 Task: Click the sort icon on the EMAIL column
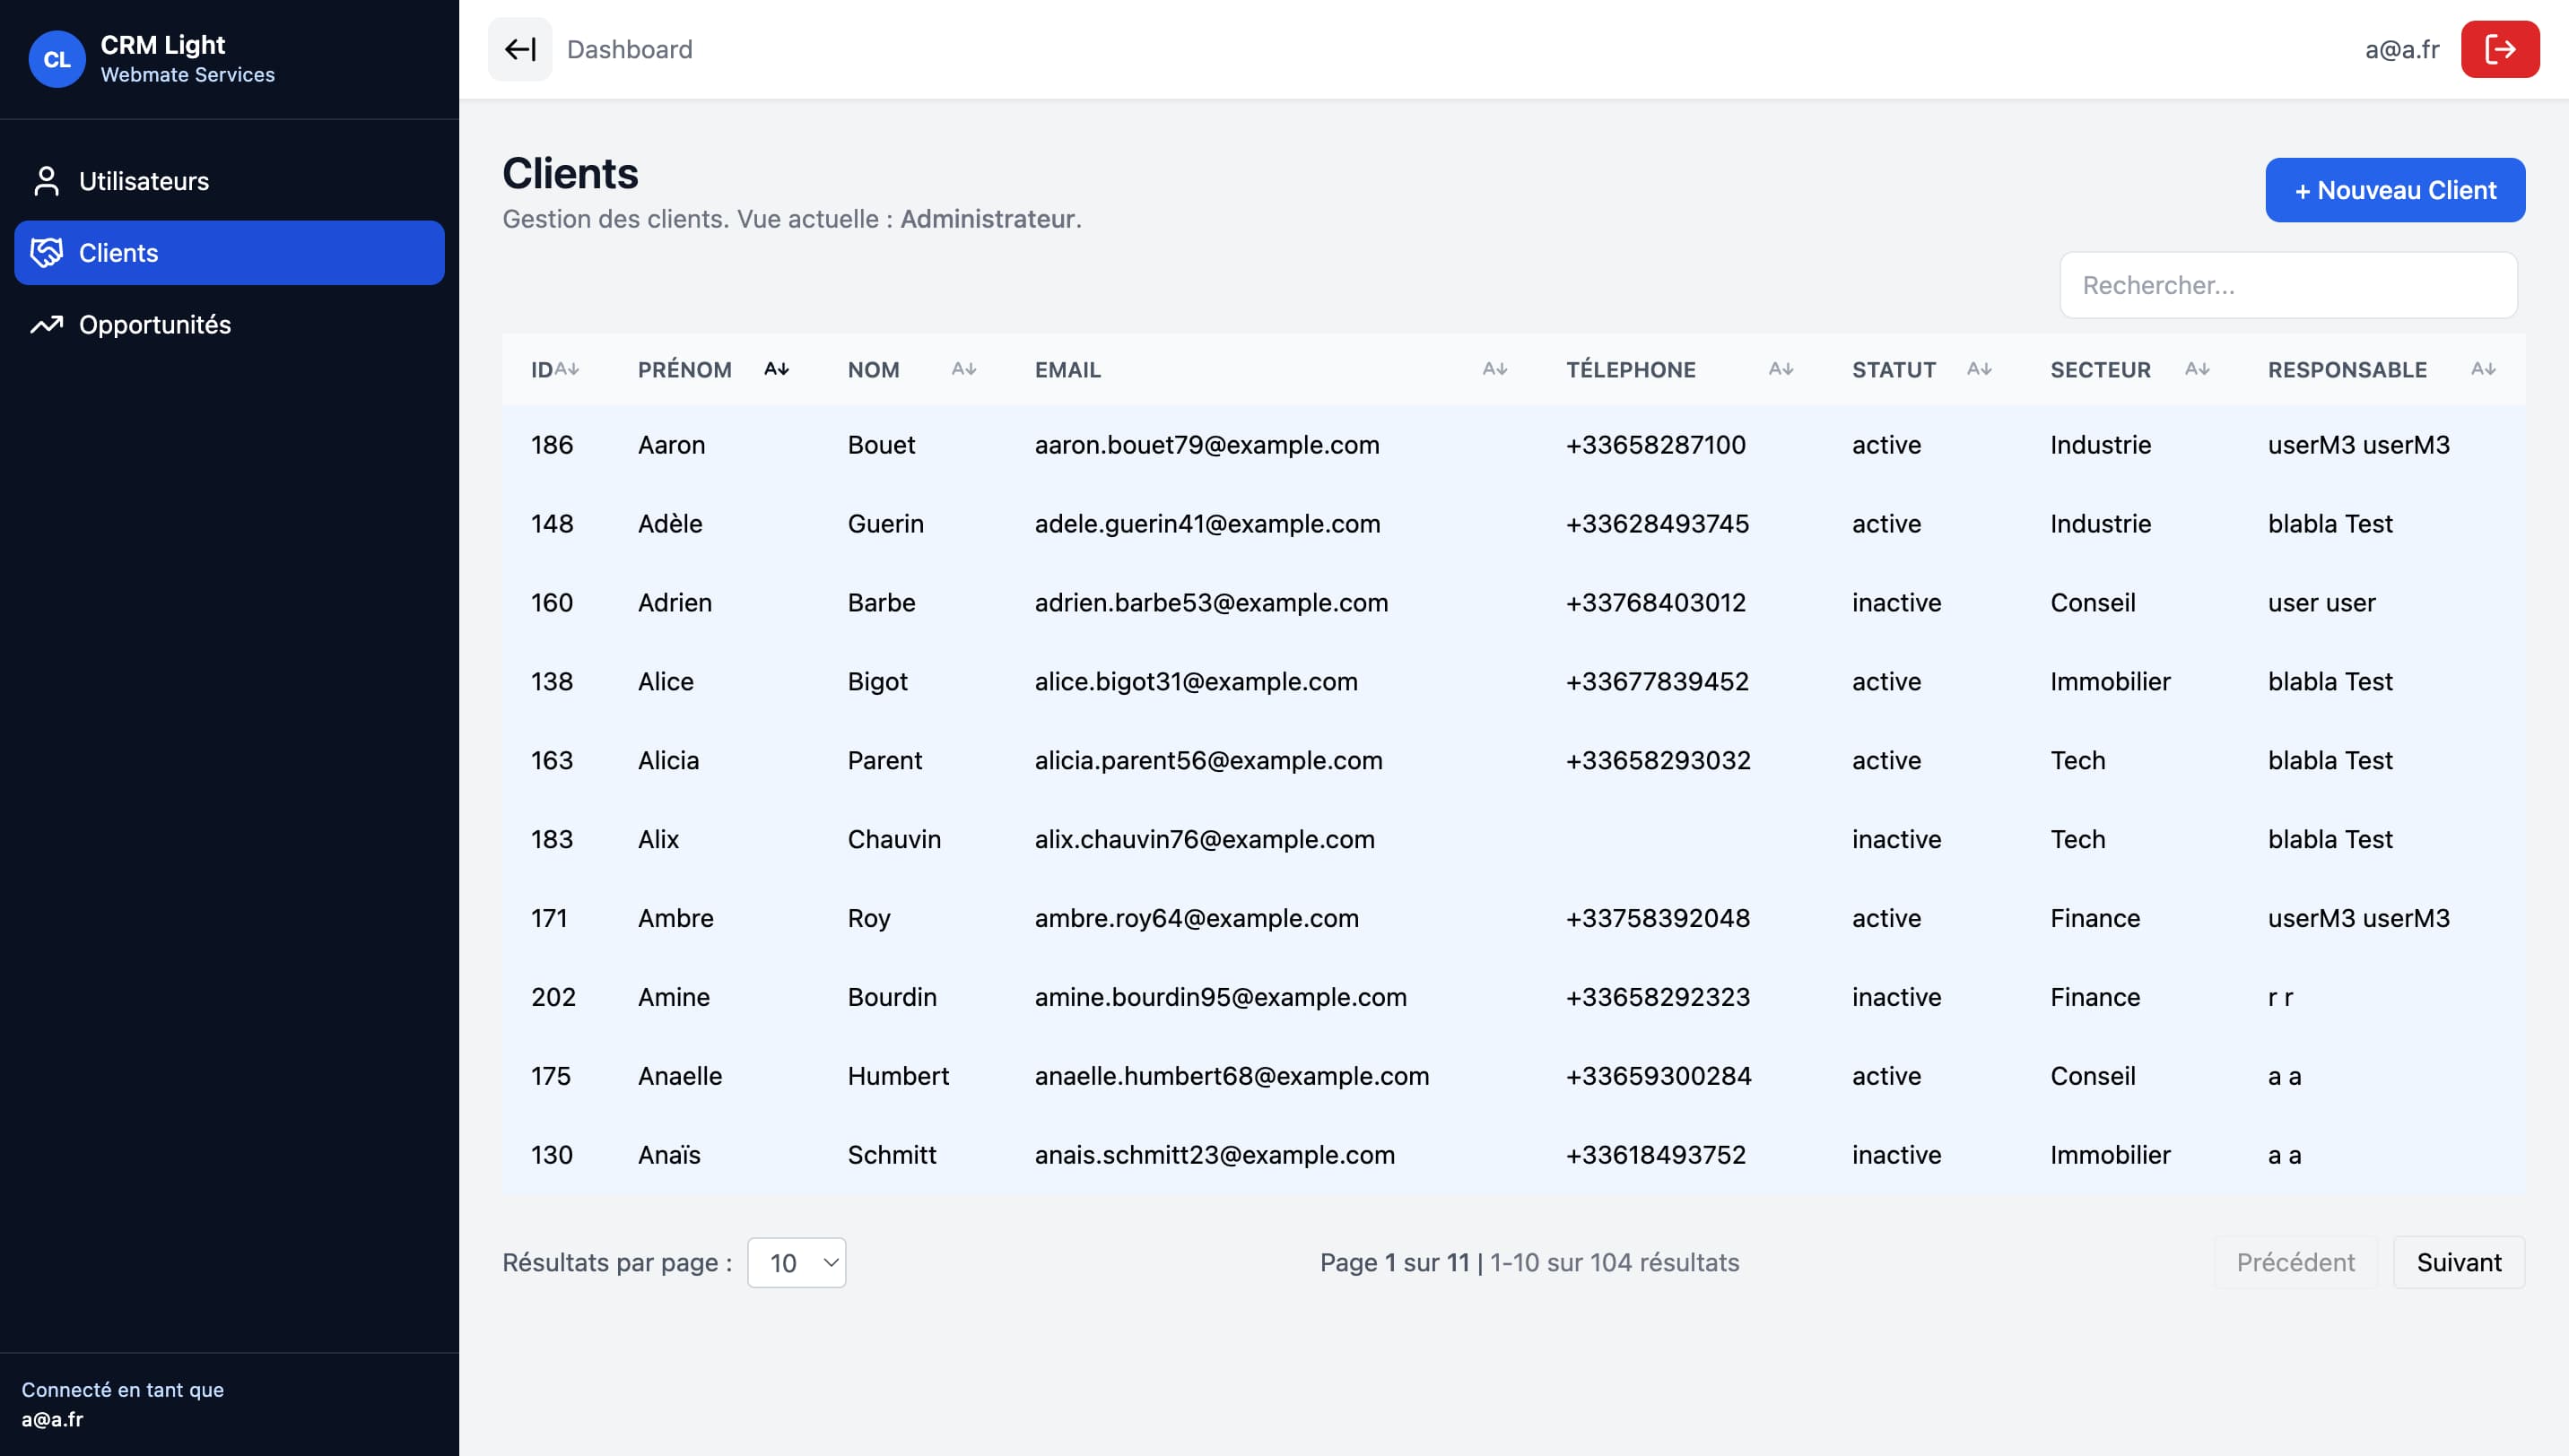(x=1494, y=368)
